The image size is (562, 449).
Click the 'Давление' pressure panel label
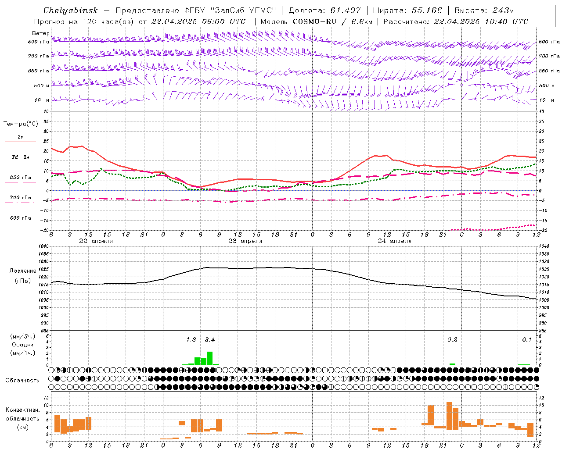point(23,271)
